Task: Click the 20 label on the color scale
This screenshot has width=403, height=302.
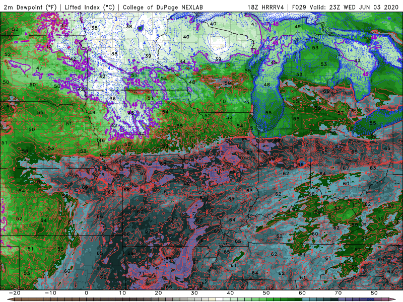Action: 158,293
